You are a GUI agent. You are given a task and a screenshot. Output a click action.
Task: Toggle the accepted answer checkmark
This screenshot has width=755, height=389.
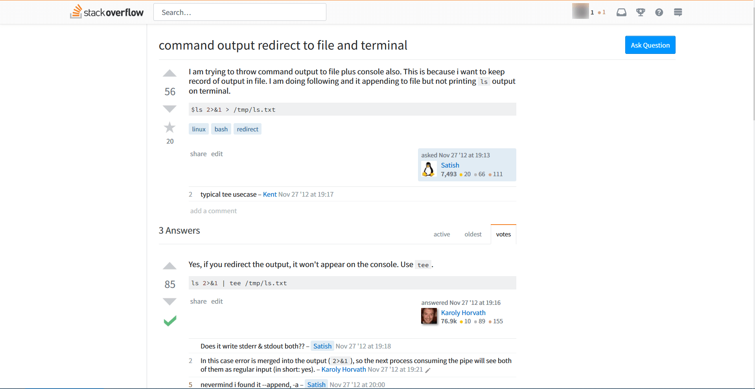[169, 321]
